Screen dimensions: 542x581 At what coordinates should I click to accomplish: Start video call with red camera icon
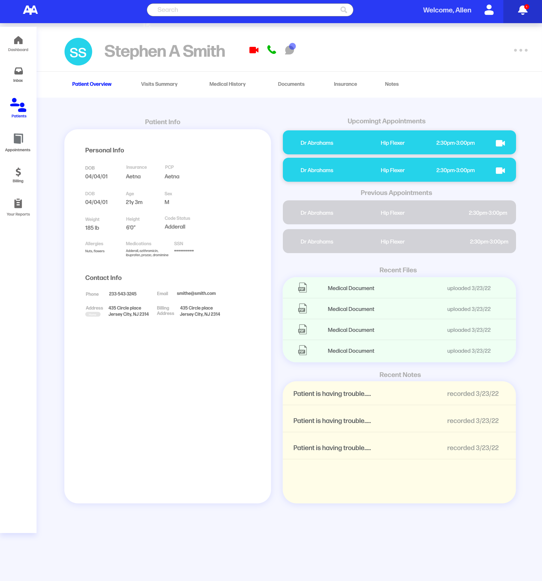point(254,50)
